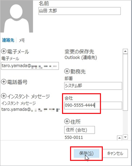Click the scrollbar up arrow at top
The image size is (132, 166).
tap(125, 51)
